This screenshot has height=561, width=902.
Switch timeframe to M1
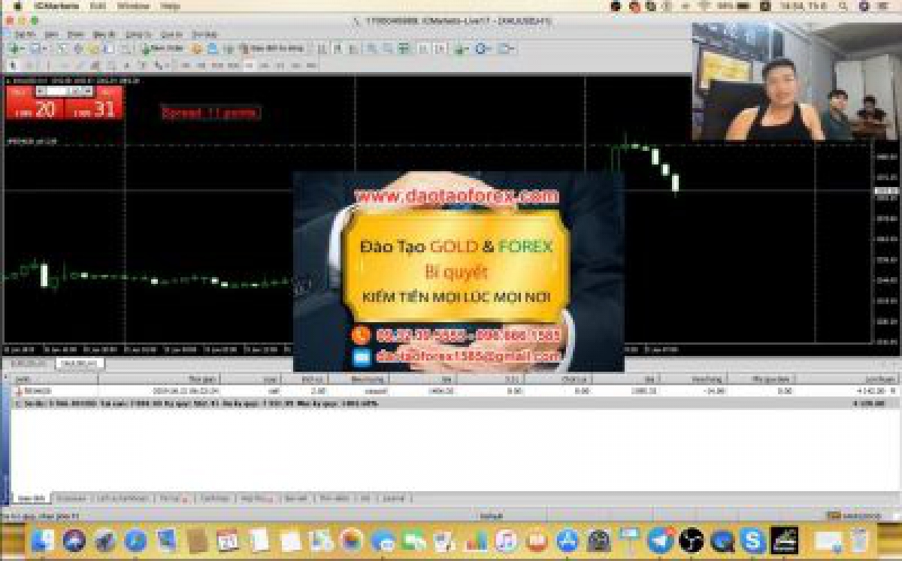coord(186,65)
